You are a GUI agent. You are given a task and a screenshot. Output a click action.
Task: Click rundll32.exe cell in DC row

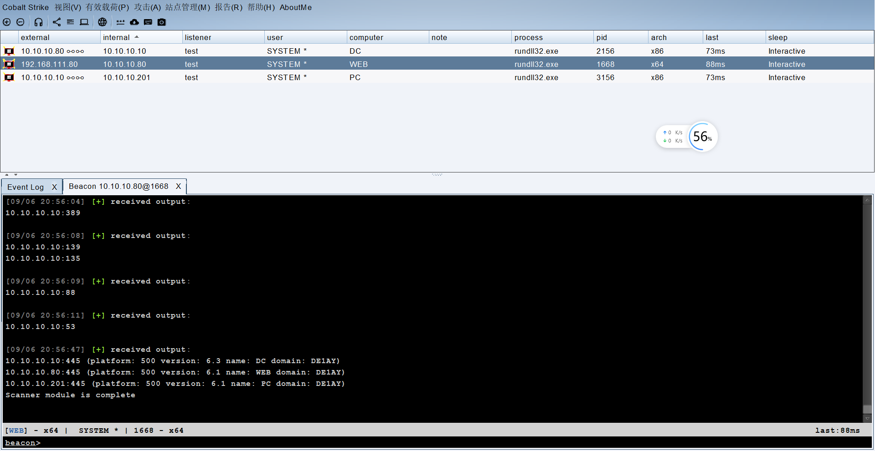click(536, 51)
